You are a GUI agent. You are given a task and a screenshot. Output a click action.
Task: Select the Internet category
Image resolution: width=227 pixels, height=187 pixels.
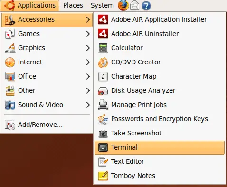tap(47, 62)
